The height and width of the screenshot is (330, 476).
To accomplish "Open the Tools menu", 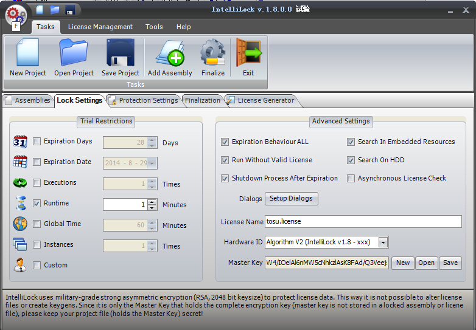I will [x=154, y=27].
